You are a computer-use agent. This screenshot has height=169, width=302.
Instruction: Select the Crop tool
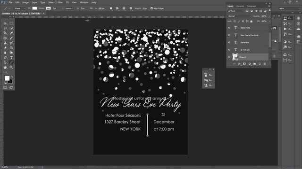[5, 33]
